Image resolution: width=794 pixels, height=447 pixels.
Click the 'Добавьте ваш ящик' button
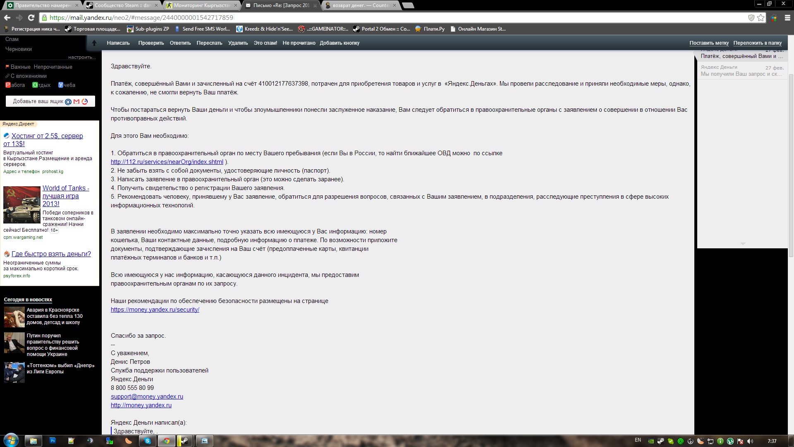pos(50,101)
